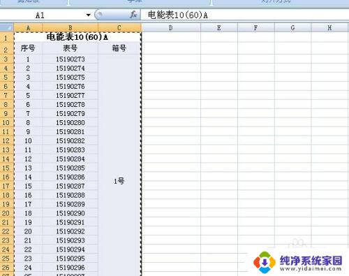This screenshot has height=276, width=349.
Task: Click cell with value 15190292
Action: tap(70, 231)
